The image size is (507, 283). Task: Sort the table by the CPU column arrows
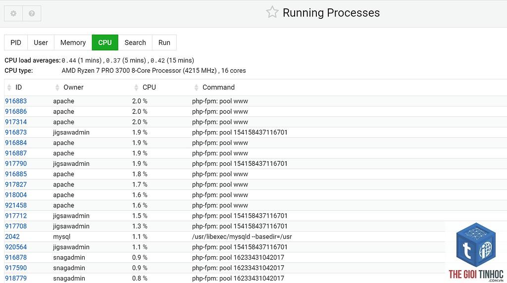click(x=136, y=87)
